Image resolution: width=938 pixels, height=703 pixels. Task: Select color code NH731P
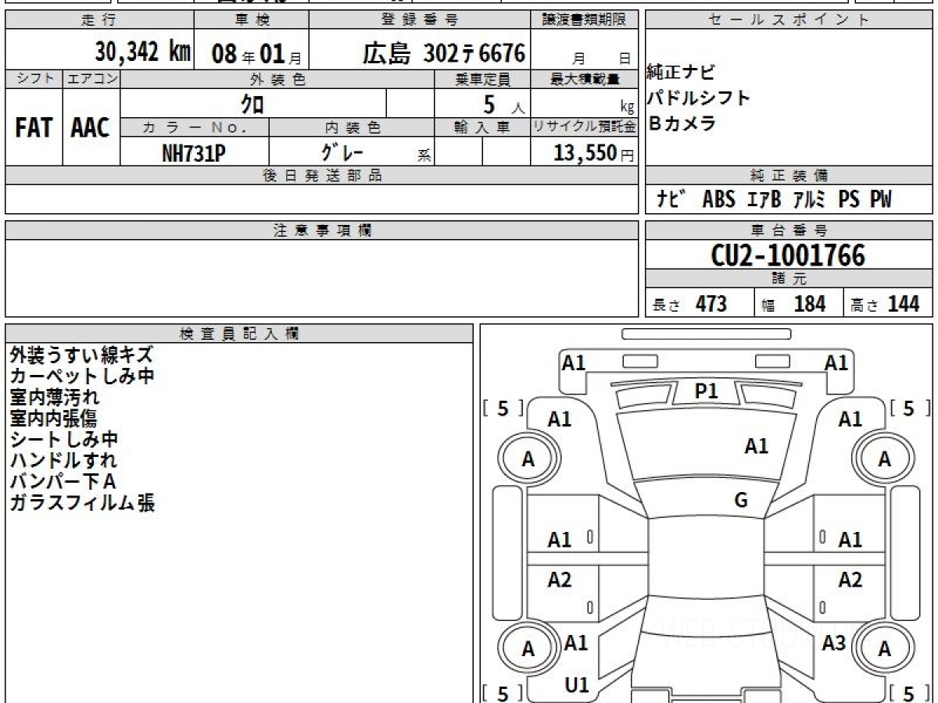pyautogui.click(x=194, y=153)
